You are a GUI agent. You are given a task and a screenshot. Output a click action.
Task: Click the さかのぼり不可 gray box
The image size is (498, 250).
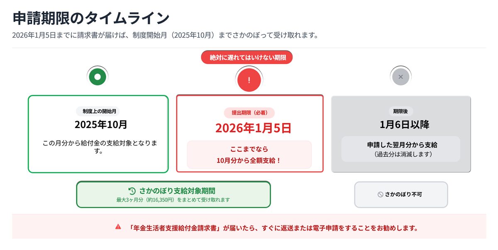401,194
